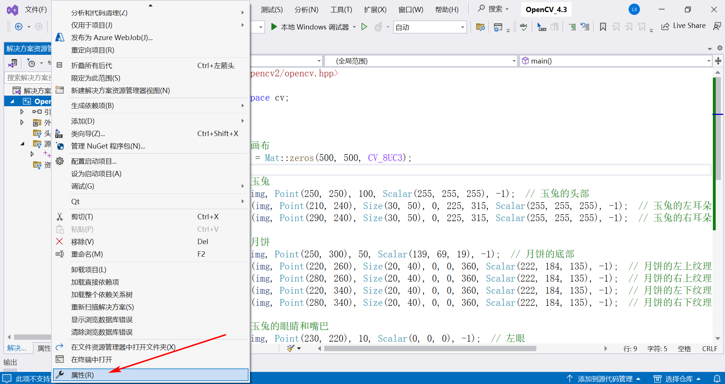The height and width of the screenshot is (384, 725).
Task: Click the Live Share icon
Action: click(665, 26)
